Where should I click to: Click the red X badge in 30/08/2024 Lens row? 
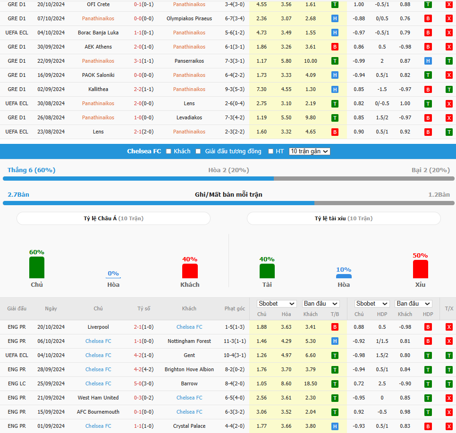[x=449, y=104]
